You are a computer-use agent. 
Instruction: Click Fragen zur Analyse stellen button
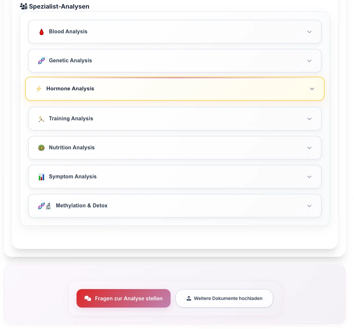(x=123, y=298)
